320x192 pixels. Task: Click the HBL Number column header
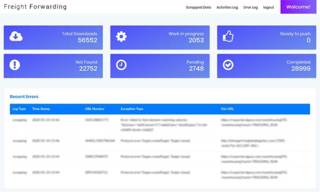click(95, 109)
